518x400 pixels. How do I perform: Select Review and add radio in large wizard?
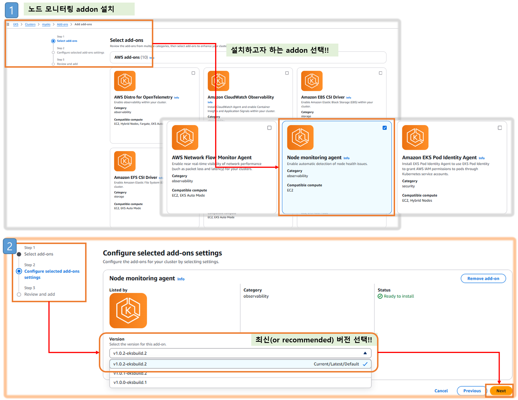tap(19, 294)
